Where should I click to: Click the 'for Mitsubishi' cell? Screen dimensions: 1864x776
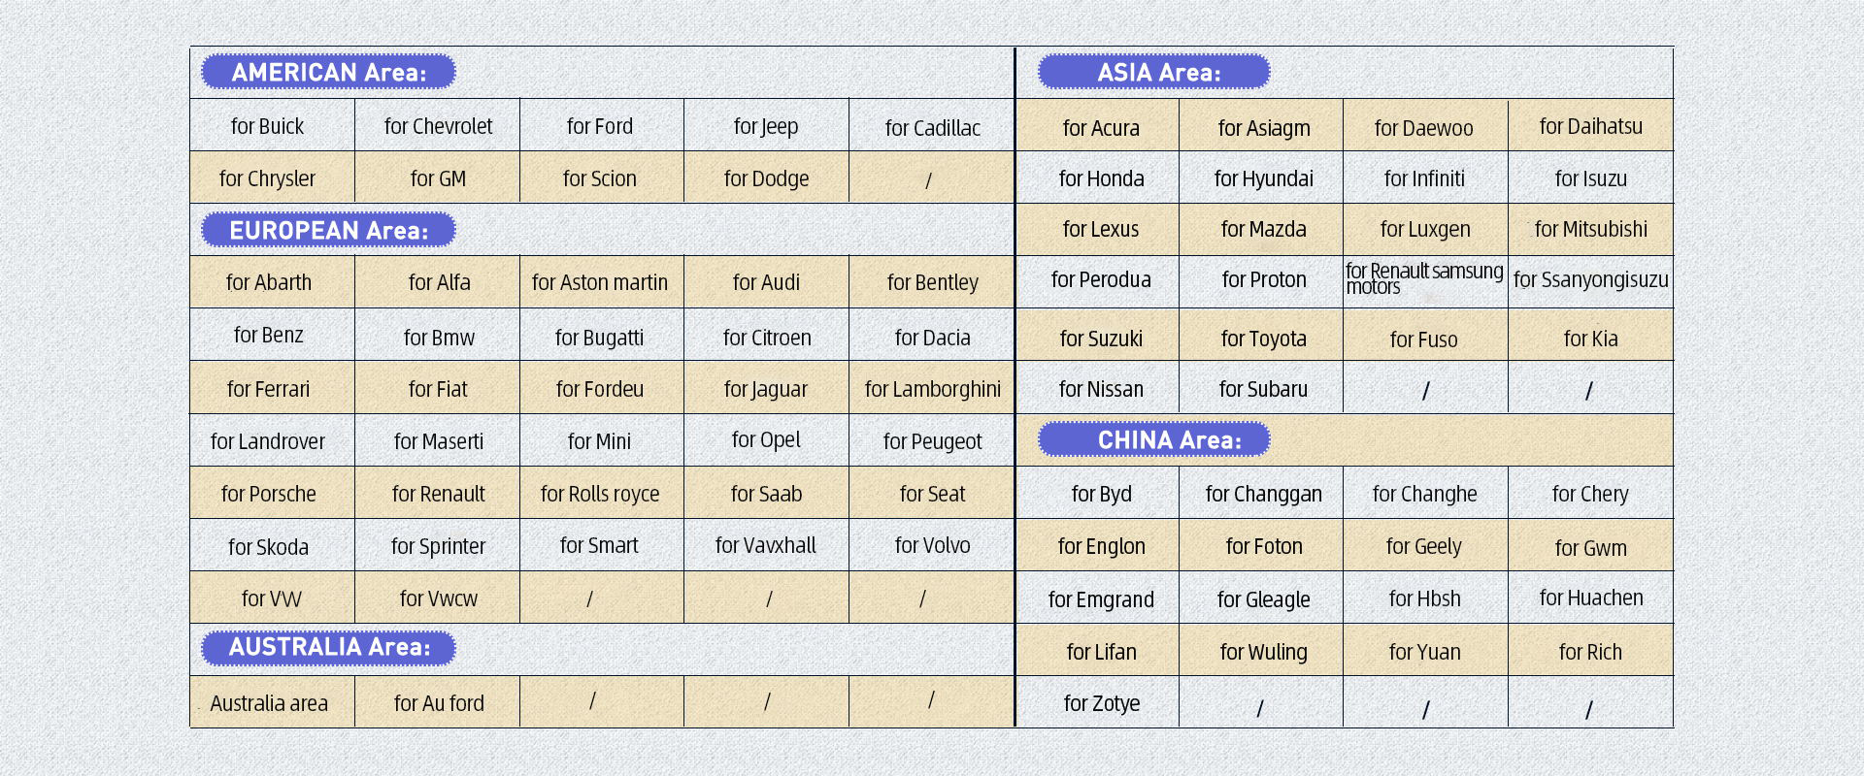tap(1590, 230)
